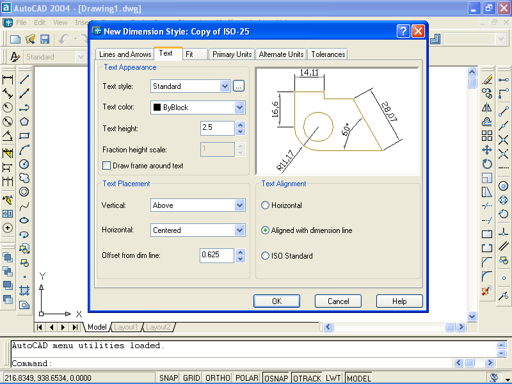Select the Arc draw tool
512x384 pixels.
tap(24, 150)
